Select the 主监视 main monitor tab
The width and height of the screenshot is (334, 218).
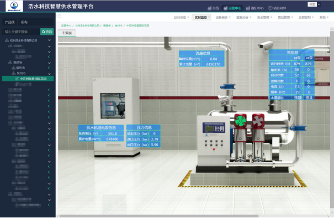tap(67, 33)
